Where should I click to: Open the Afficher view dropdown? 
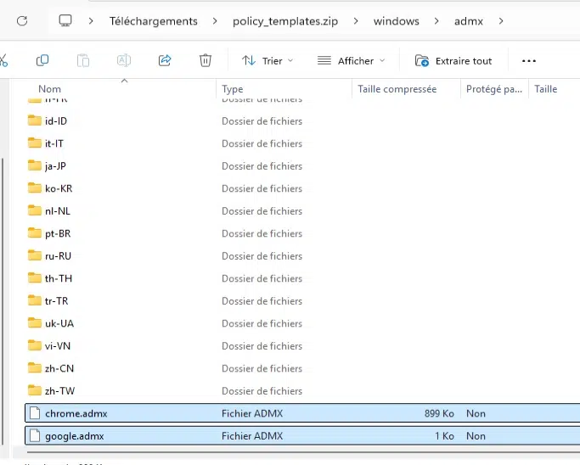click(x=351, y=60)
